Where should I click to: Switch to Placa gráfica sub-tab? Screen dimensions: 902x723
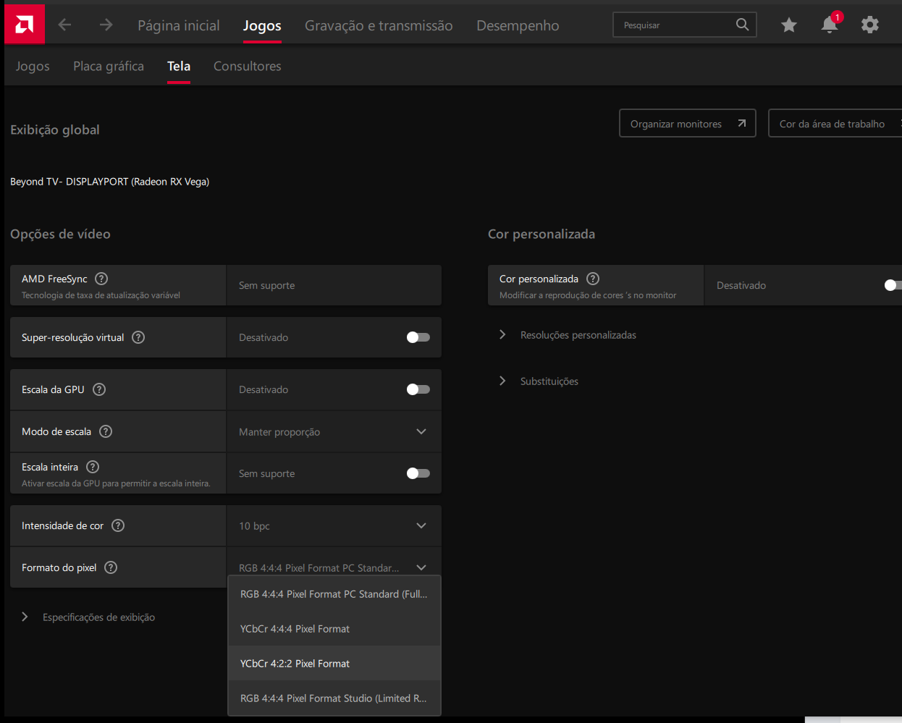pyautogui.click(x=109, y=66)
